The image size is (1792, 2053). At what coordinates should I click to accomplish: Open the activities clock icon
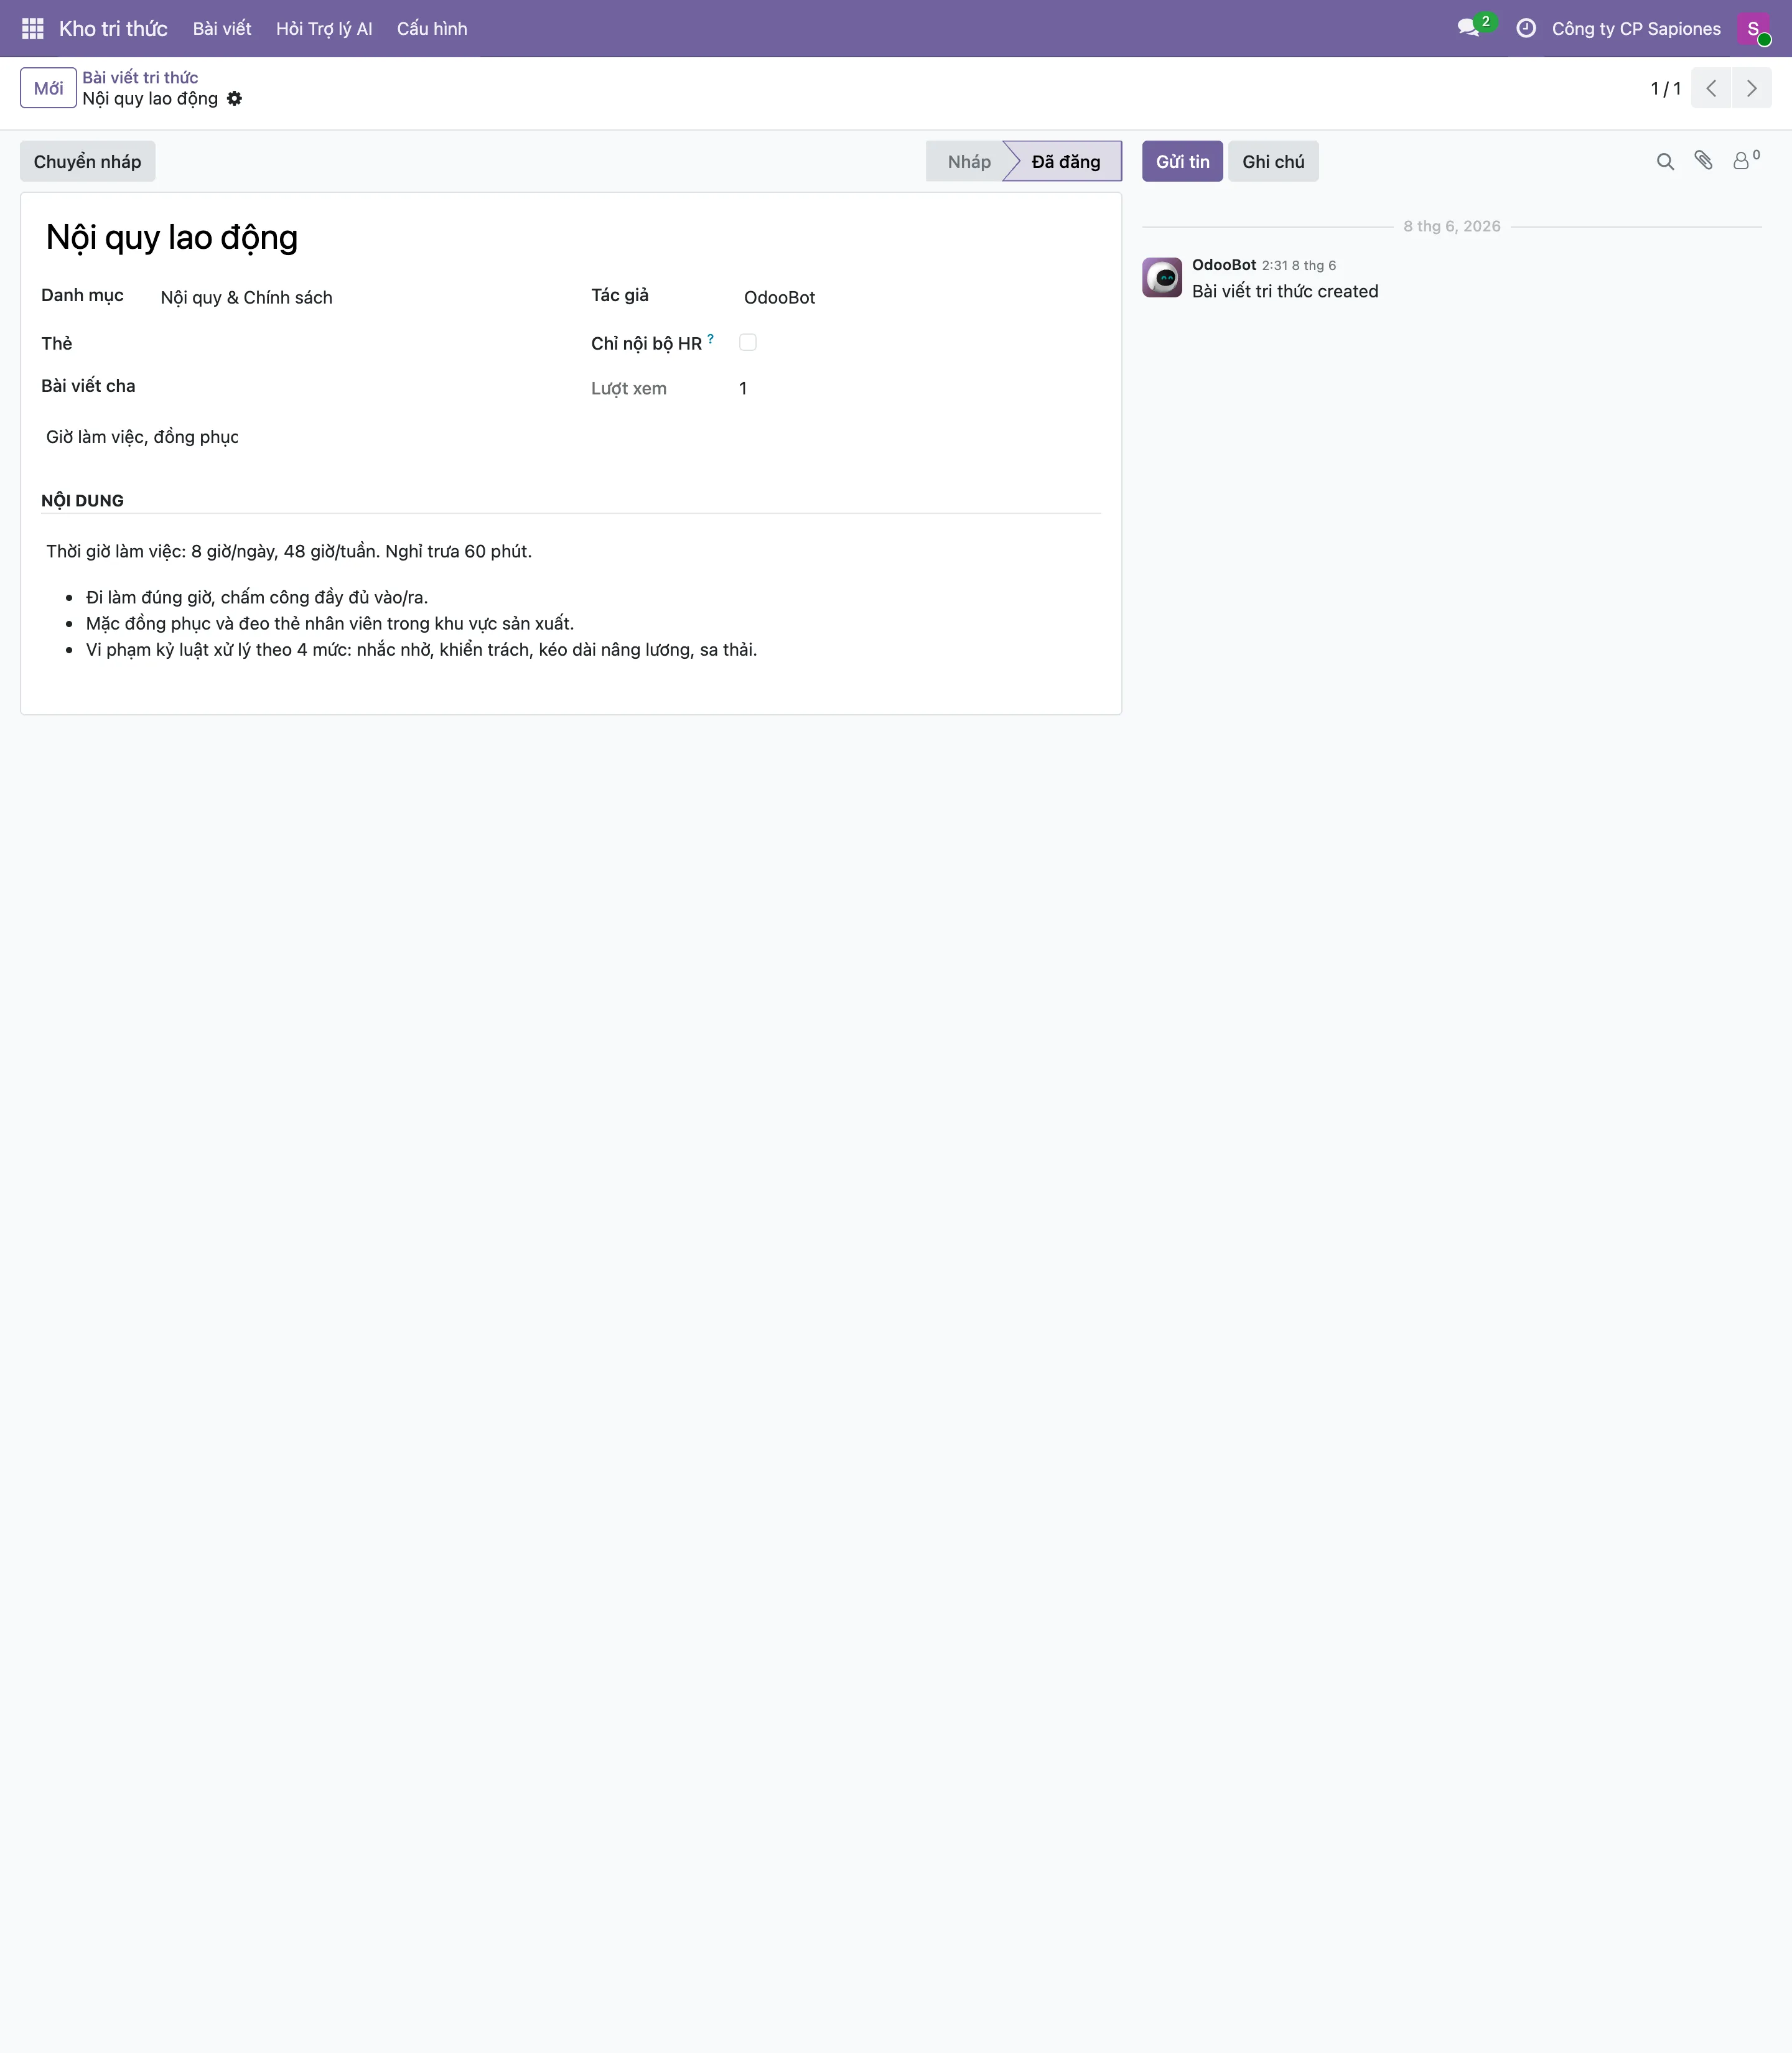coord(1526,28)
